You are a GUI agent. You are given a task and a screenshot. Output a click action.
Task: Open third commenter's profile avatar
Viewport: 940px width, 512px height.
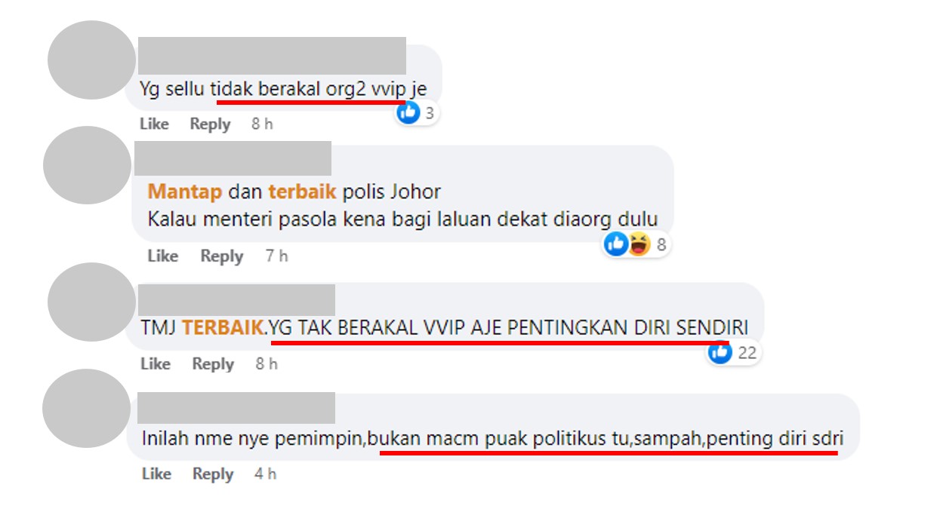91,302
